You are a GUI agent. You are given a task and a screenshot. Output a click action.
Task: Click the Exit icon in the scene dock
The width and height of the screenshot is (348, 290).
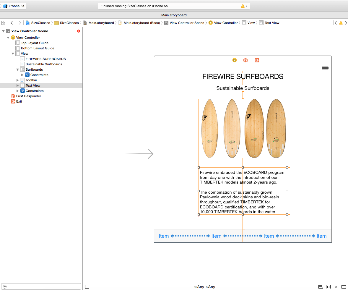click(256, 60)
